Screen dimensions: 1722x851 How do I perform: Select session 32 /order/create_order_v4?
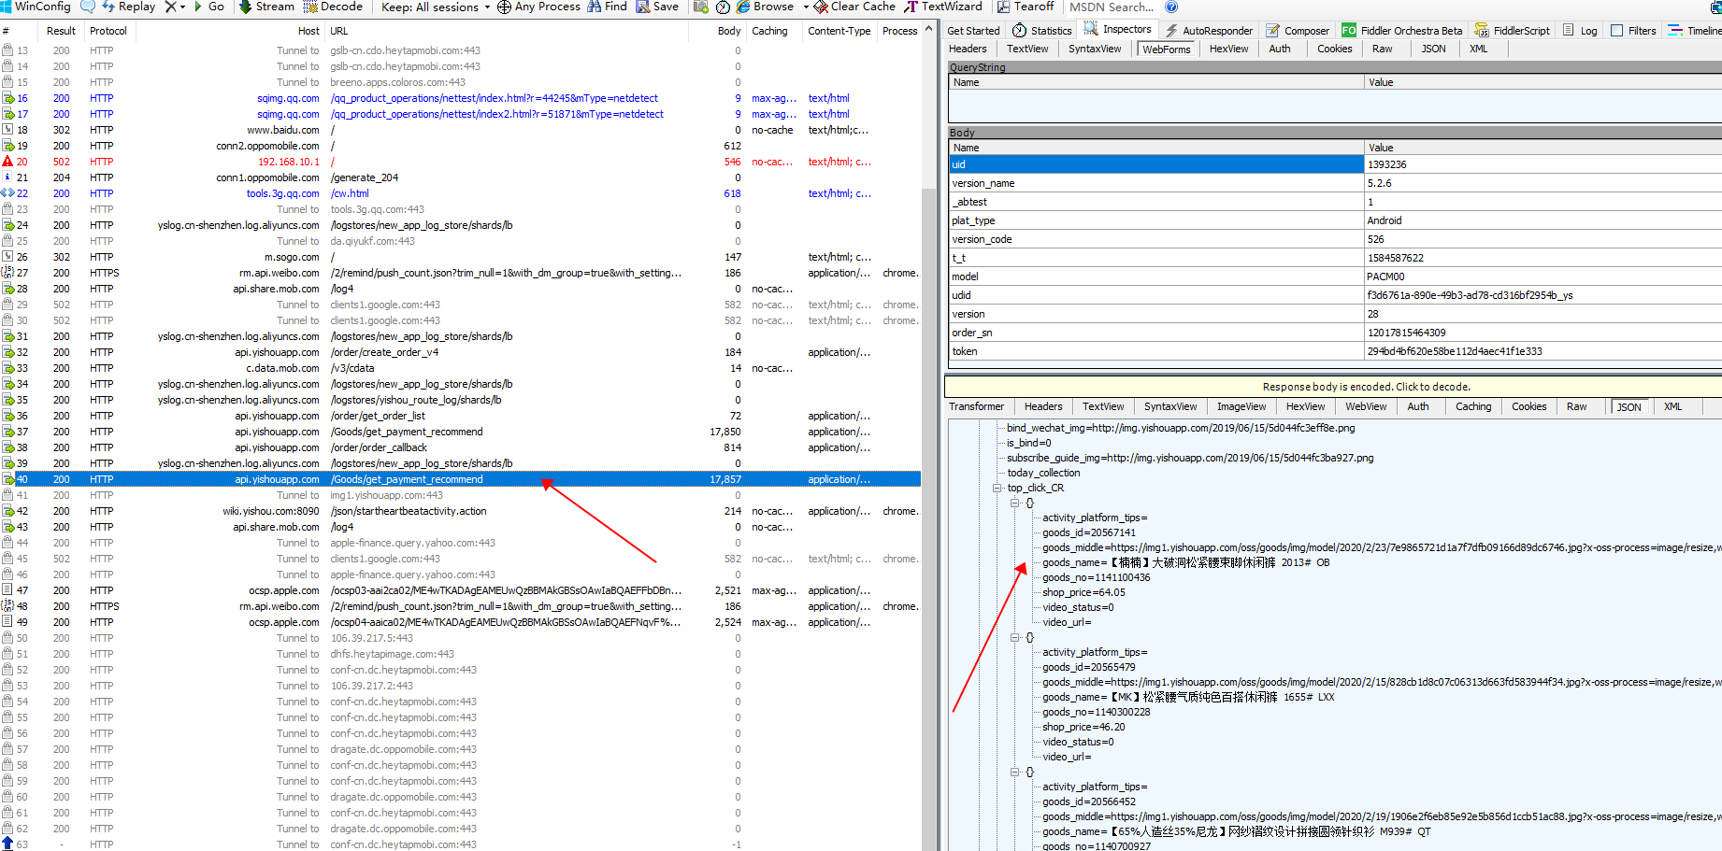[x=460, y=352]
